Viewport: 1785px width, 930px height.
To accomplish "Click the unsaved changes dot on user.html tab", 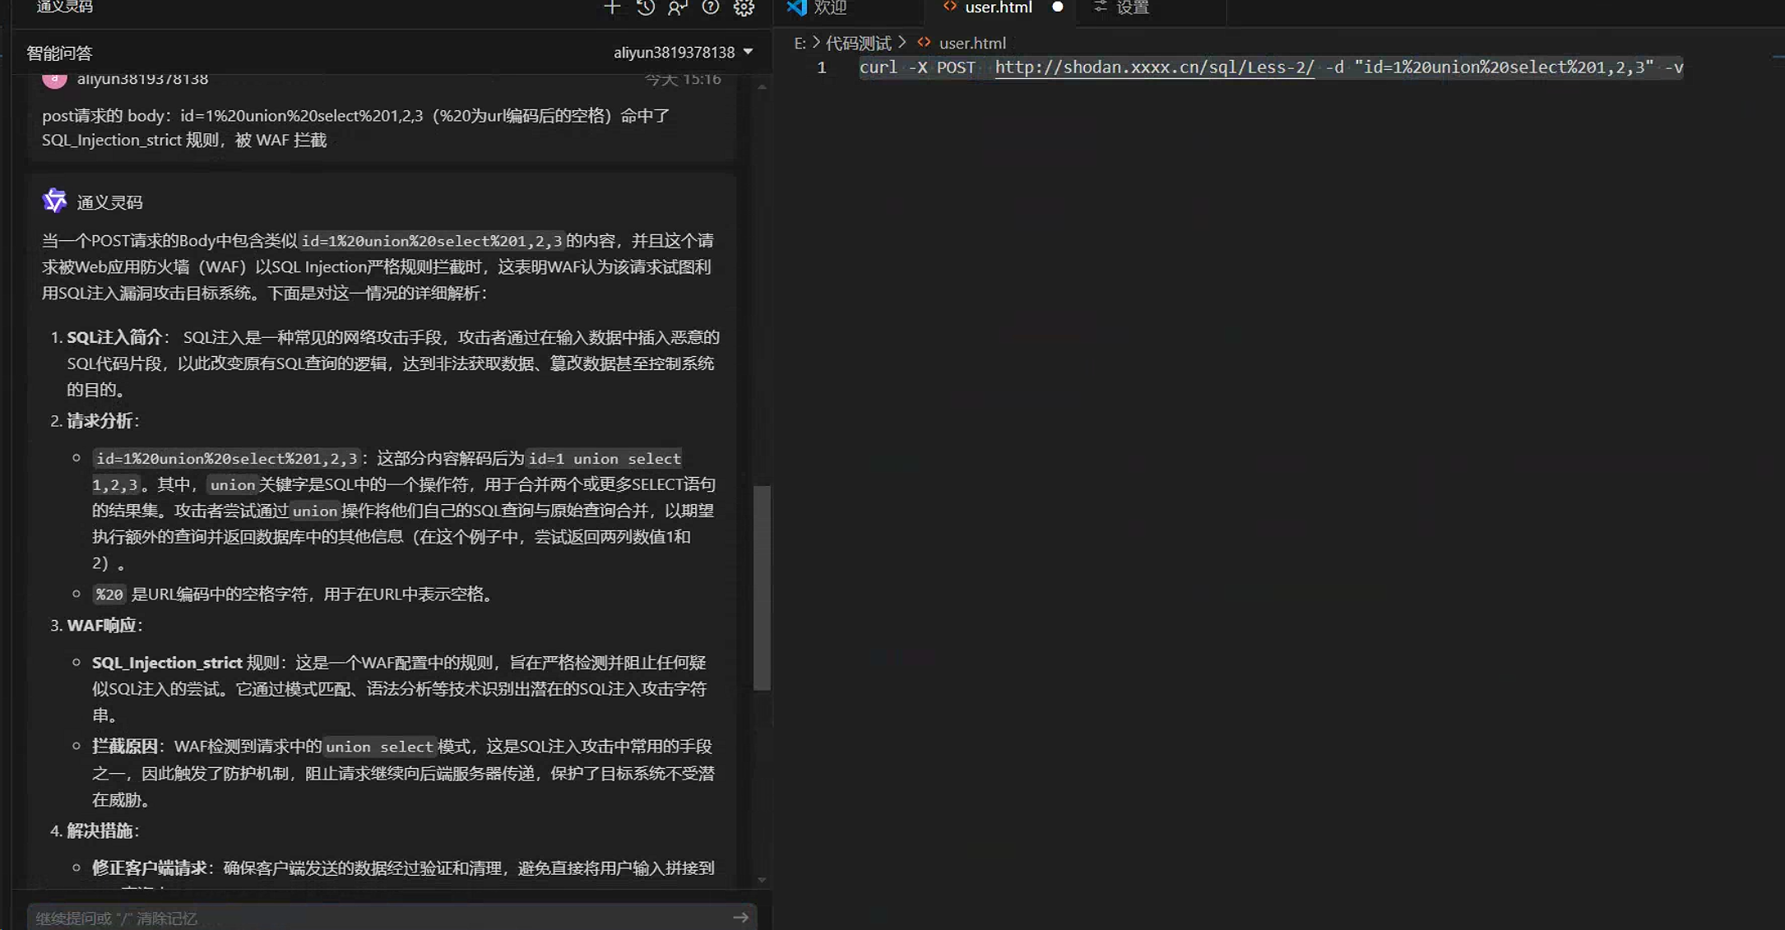I will click(1058, 7).
